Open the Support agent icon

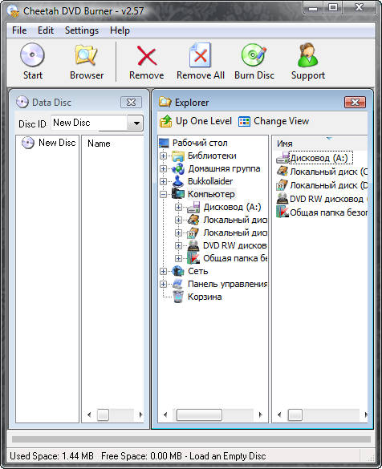point(307,55)
